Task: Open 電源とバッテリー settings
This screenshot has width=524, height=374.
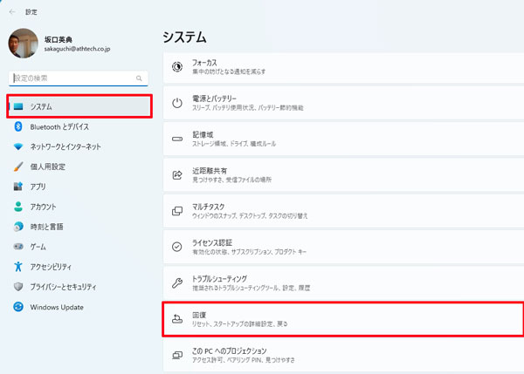Action: click(342, 103)
